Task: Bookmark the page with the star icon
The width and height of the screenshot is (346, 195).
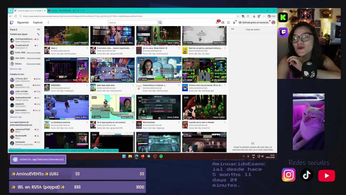Action: click(238, 16)
